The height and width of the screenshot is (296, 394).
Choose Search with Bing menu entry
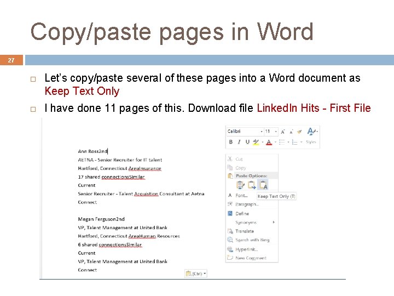pyautogui.click(x=252, y=240)
